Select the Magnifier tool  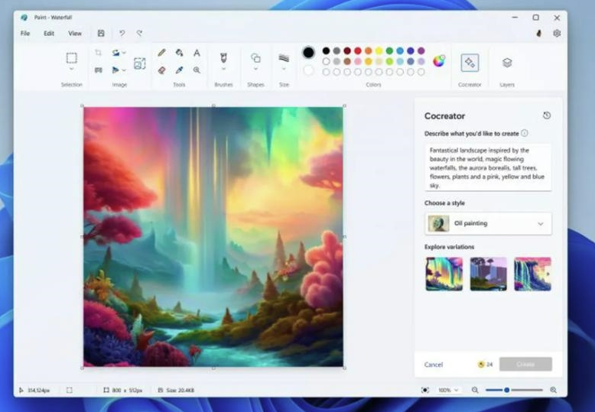(x=197, y=70)
